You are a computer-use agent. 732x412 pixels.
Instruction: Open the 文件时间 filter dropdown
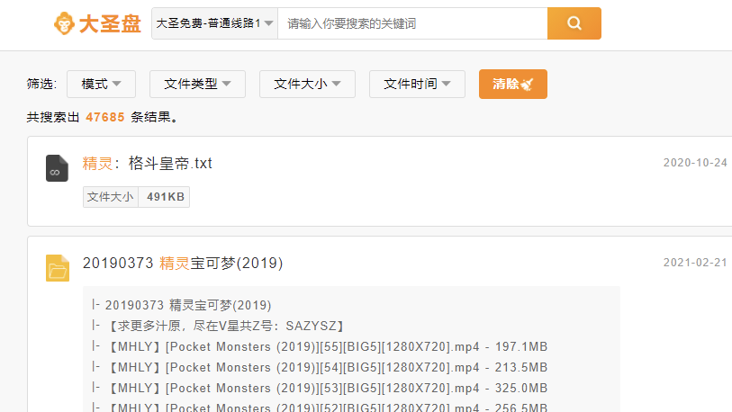417,84
